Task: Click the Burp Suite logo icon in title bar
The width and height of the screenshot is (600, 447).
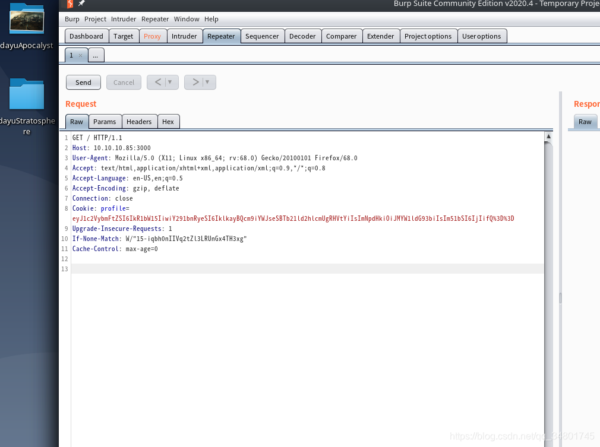Action: (x=70, y=4)
